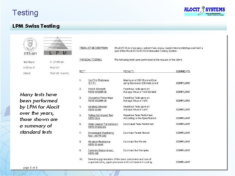Click "Falling Ball Impact Test" name
This screenshot has width=235, height=176.
tap(101, 115)
